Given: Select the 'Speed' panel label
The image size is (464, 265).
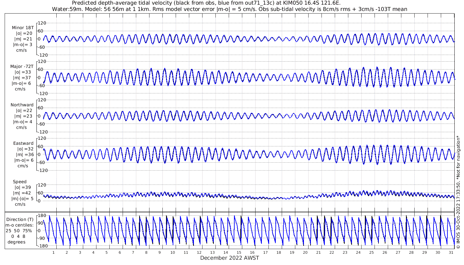Looking at the screenshot, I should pyautogui.click(x=20, y=182).
